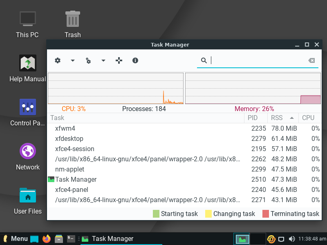Select the xfwm4 process row
Image resolution: width=327 pixels, height=245 pixels.
click(184, 128)
